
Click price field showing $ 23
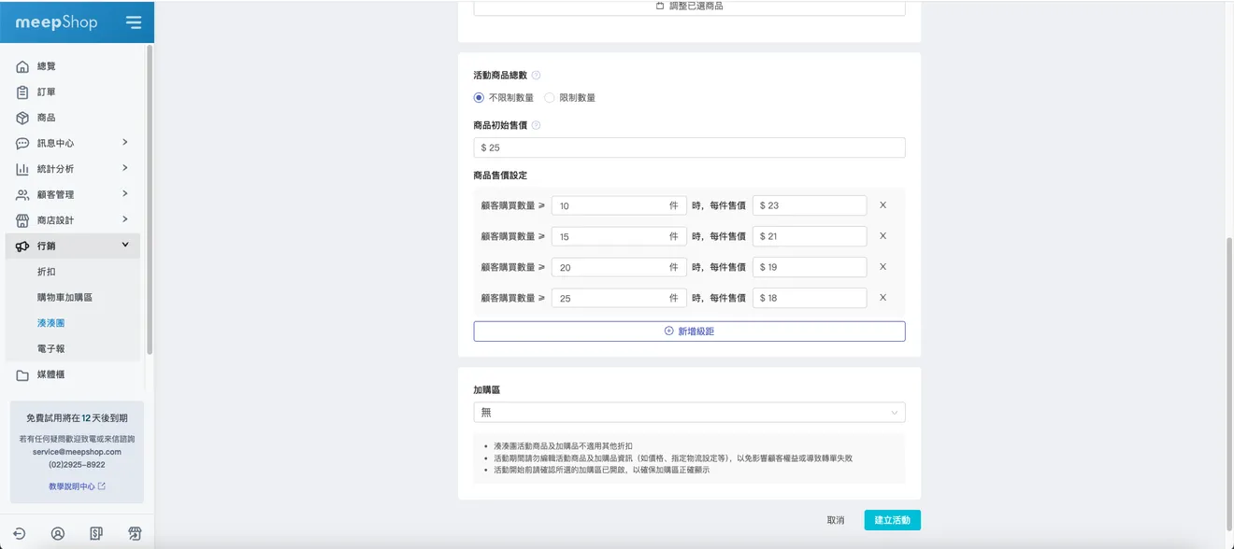click(x=810, y=205)
